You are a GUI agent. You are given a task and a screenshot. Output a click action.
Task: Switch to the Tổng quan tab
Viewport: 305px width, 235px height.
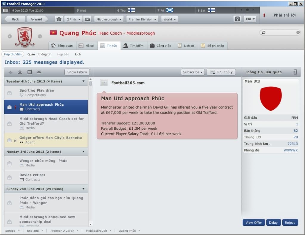[x=62, y=46]
